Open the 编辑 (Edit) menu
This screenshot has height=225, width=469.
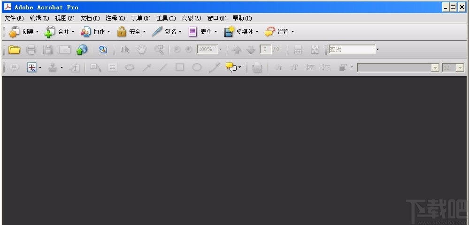pyautogui.click(x=39, y=18)
